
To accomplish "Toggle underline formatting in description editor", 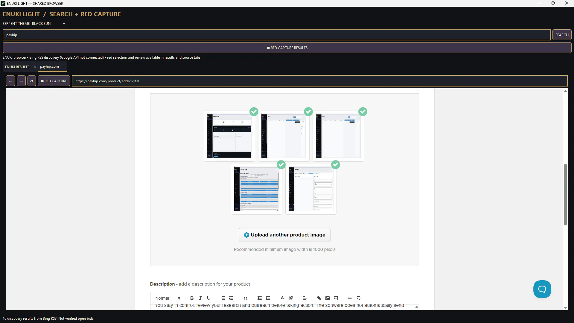I will tap(209, 298).
